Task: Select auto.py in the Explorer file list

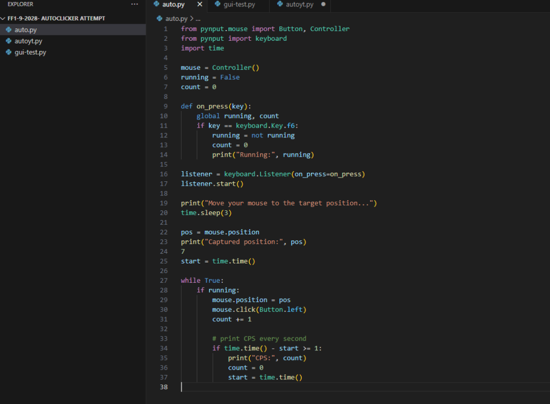Action: (x=25, y=30)
